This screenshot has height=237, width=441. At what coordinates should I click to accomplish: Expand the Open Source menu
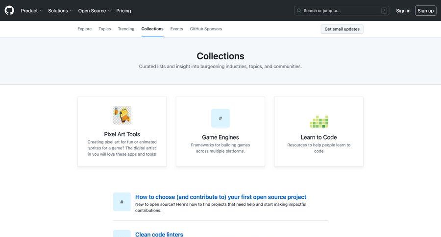point(95,11)
